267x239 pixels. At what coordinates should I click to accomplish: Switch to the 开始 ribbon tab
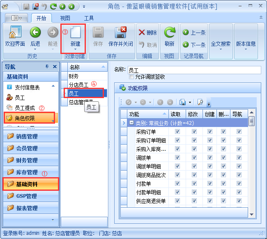(x=41, y=18)
